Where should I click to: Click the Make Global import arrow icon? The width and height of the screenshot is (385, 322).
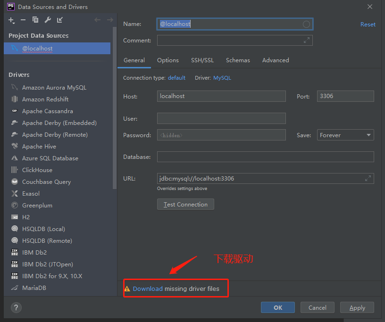pyautogui.click(x=60, y=20)
